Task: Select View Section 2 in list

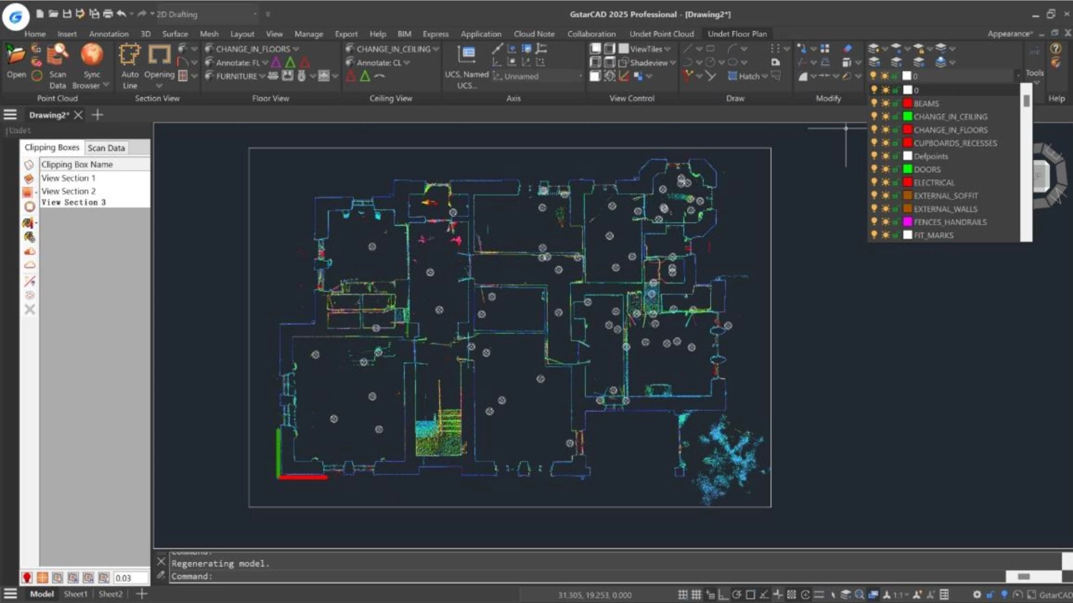Action: [x=68, y=191]
